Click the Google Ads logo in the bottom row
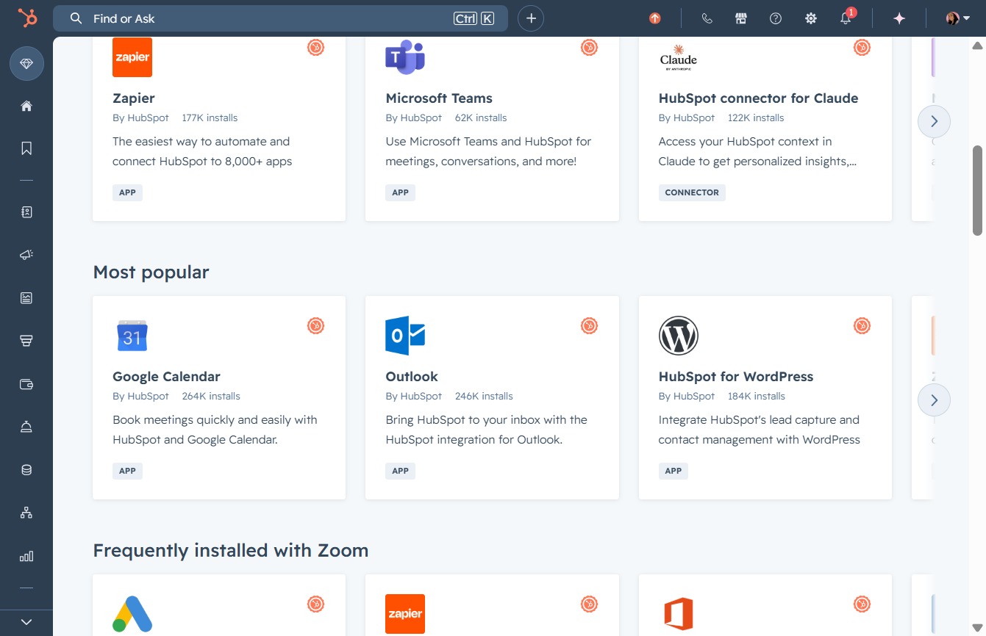Image resolution: width=986 pixels, height=636 pixels. pyautogui.click(x=132, y=614)
